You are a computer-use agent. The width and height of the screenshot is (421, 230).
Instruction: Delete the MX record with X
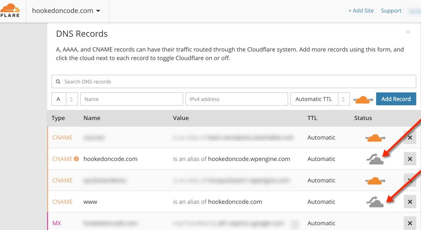pos(410,223)
